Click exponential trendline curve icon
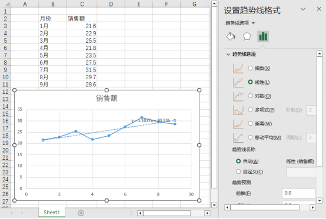Viewport: 326px width, 219px height. tap(238, 69)
